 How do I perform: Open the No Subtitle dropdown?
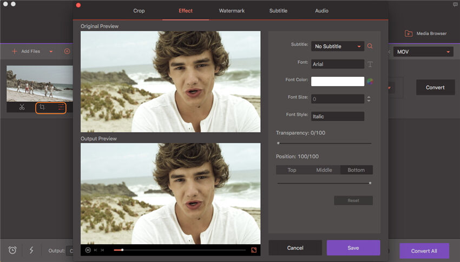(338, 46)
